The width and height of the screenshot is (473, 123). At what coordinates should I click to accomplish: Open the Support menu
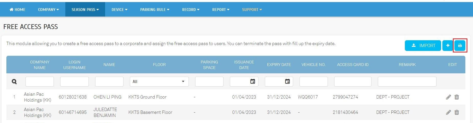tap(252, 10)
